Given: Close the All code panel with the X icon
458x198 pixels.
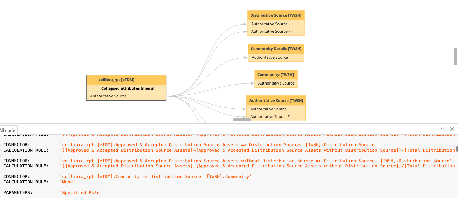Looking at the screenshot, I should point(452,129).
